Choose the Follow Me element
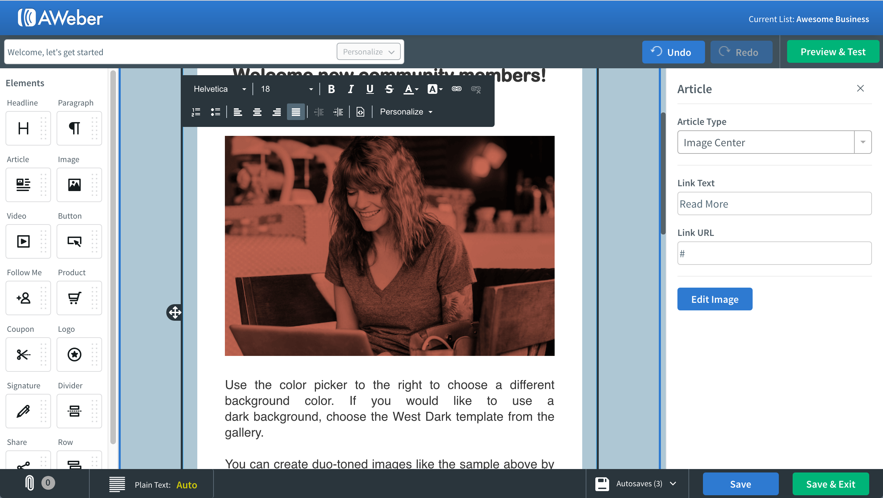 point(23,298)
